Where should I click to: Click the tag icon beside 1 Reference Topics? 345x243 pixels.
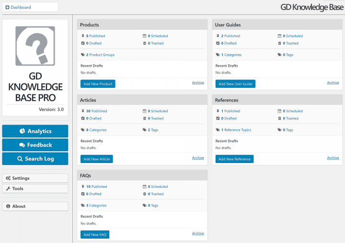[218, 130]
